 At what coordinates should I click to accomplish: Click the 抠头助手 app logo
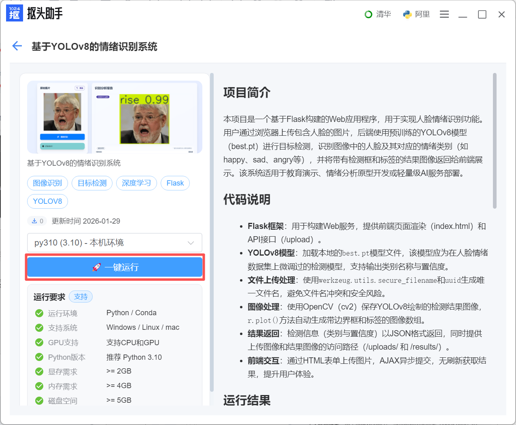[x=15, y=13]
